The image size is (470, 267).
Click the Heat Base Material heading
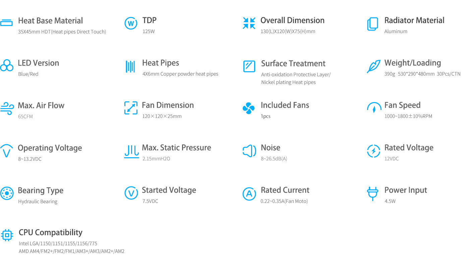[50, 21]
